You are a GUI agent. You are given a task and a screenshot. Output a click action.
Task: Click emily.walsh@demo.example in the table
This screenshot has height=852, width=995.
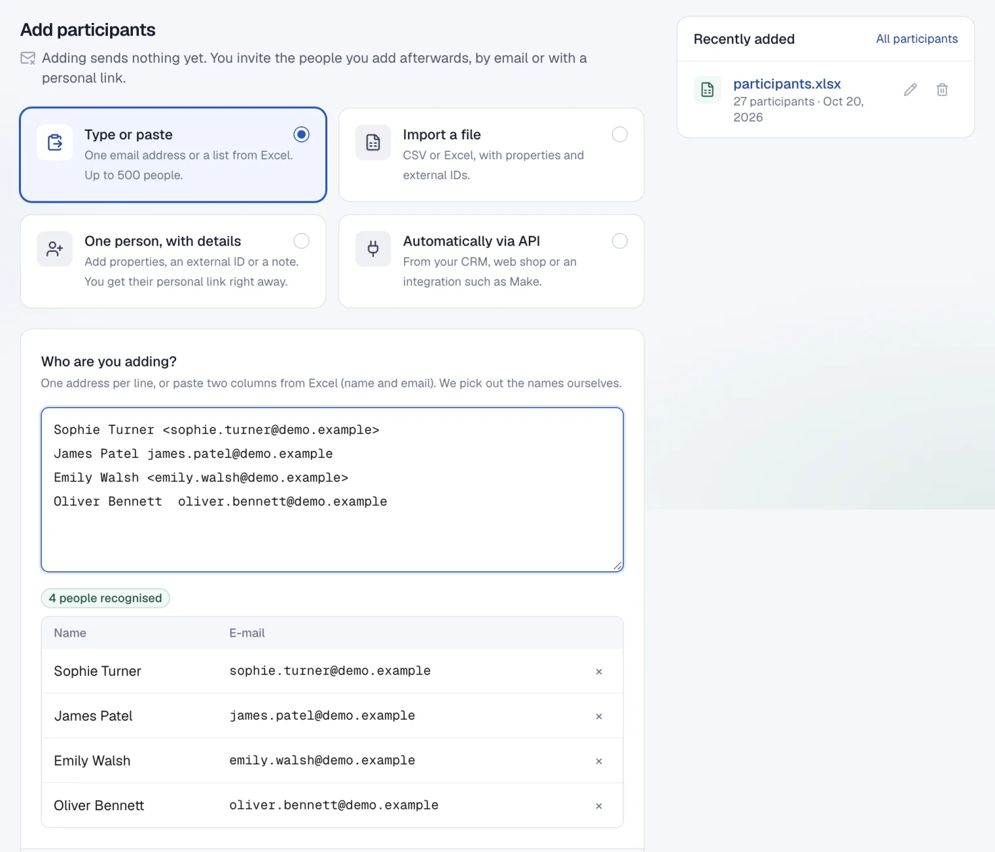(322, 760)
